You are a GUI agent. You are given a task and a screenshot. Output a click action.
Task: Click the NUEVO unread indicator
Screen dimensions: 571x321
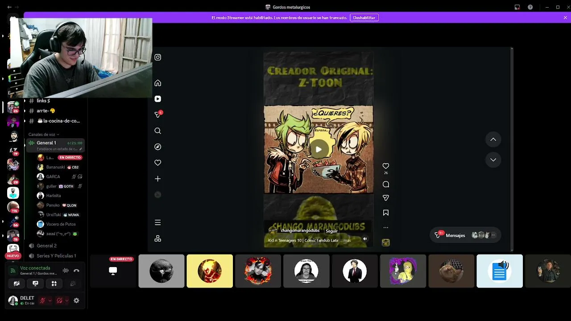click(x=13, y=256)
